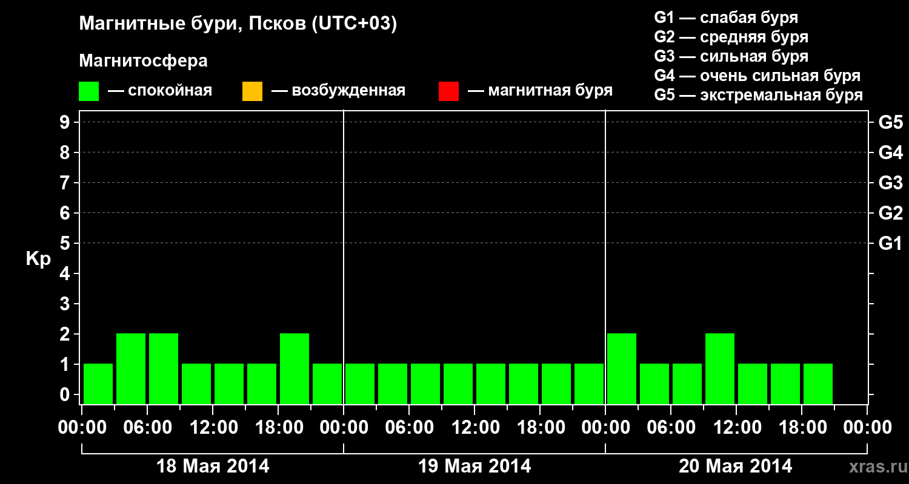Click 'G4 — очень сильная буря' legend line
The width and height of the screenshot is (909, 484).
coord(757,76)
